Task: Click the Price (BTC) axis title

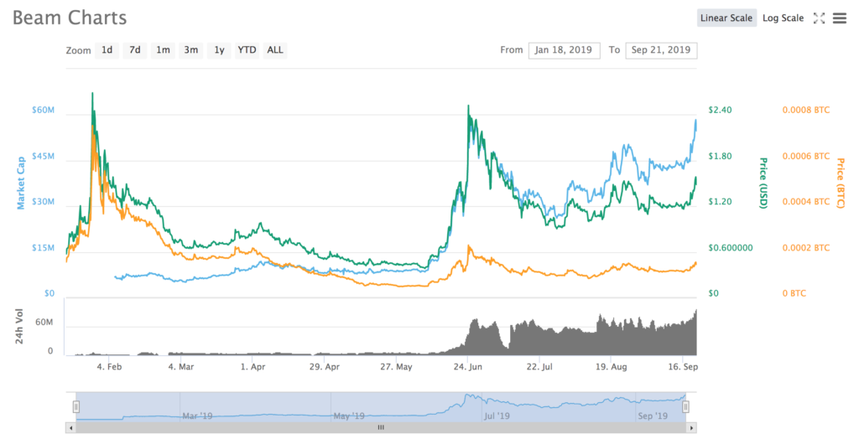Action: pos(840,183)
